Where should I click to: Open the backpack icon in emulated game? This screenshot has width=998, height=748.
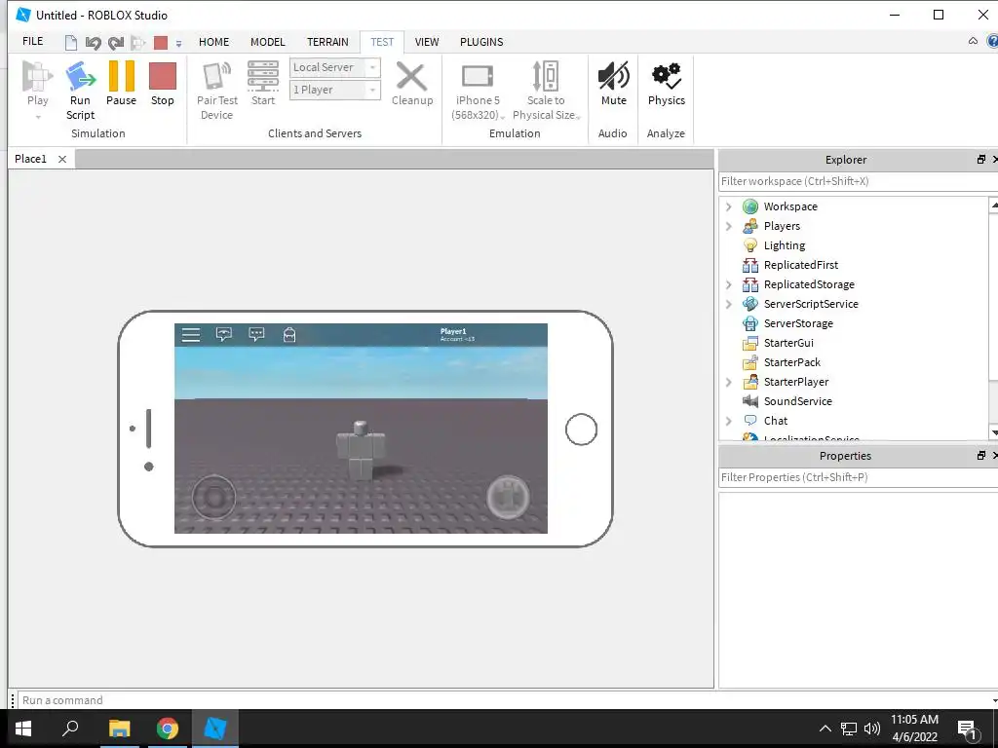[x=289, y=335]
